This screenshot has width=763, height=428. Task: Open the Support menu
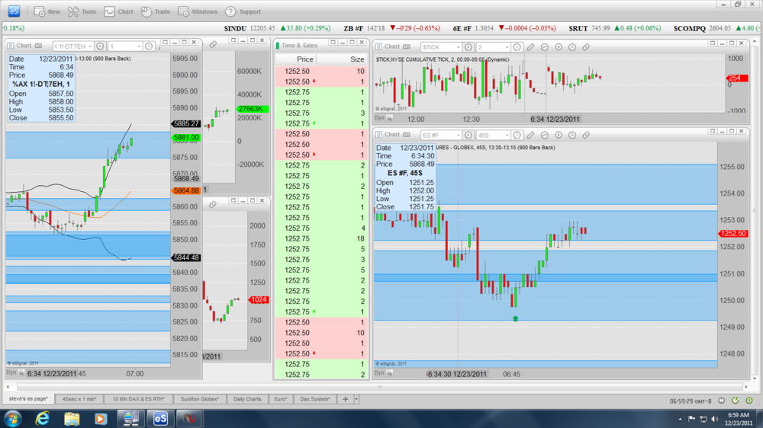click(x=243, y=11)
